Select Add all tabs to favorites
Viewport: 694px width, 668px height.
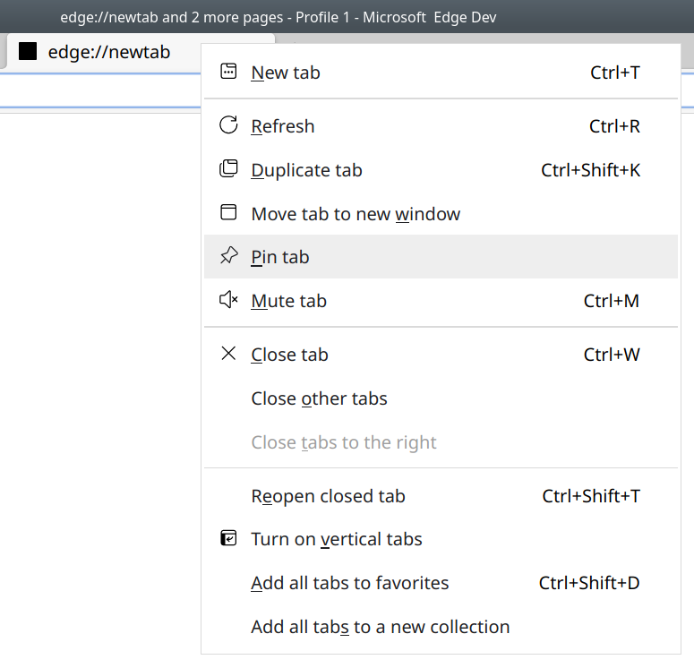coord(441,583)
